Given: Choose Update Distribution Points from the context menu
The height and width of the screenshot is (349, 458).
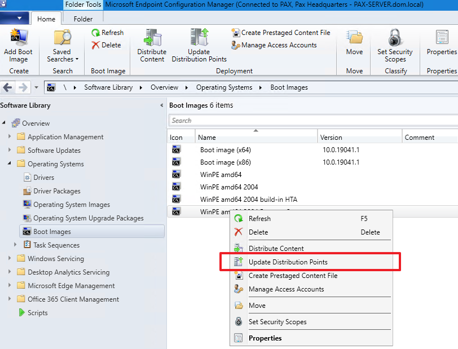Looking at the screenshot, I should (x=288, y=262).
